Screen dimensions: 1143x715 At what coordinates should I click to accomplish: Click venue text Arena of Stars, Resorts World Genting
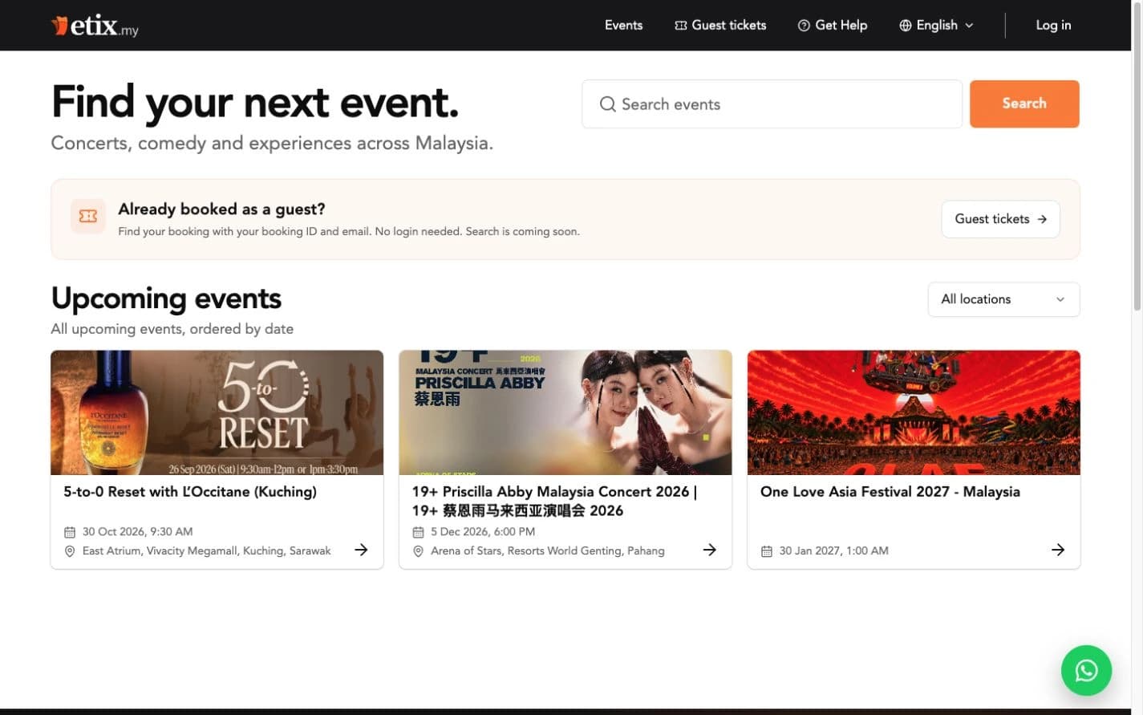click(x=548, y=551)
